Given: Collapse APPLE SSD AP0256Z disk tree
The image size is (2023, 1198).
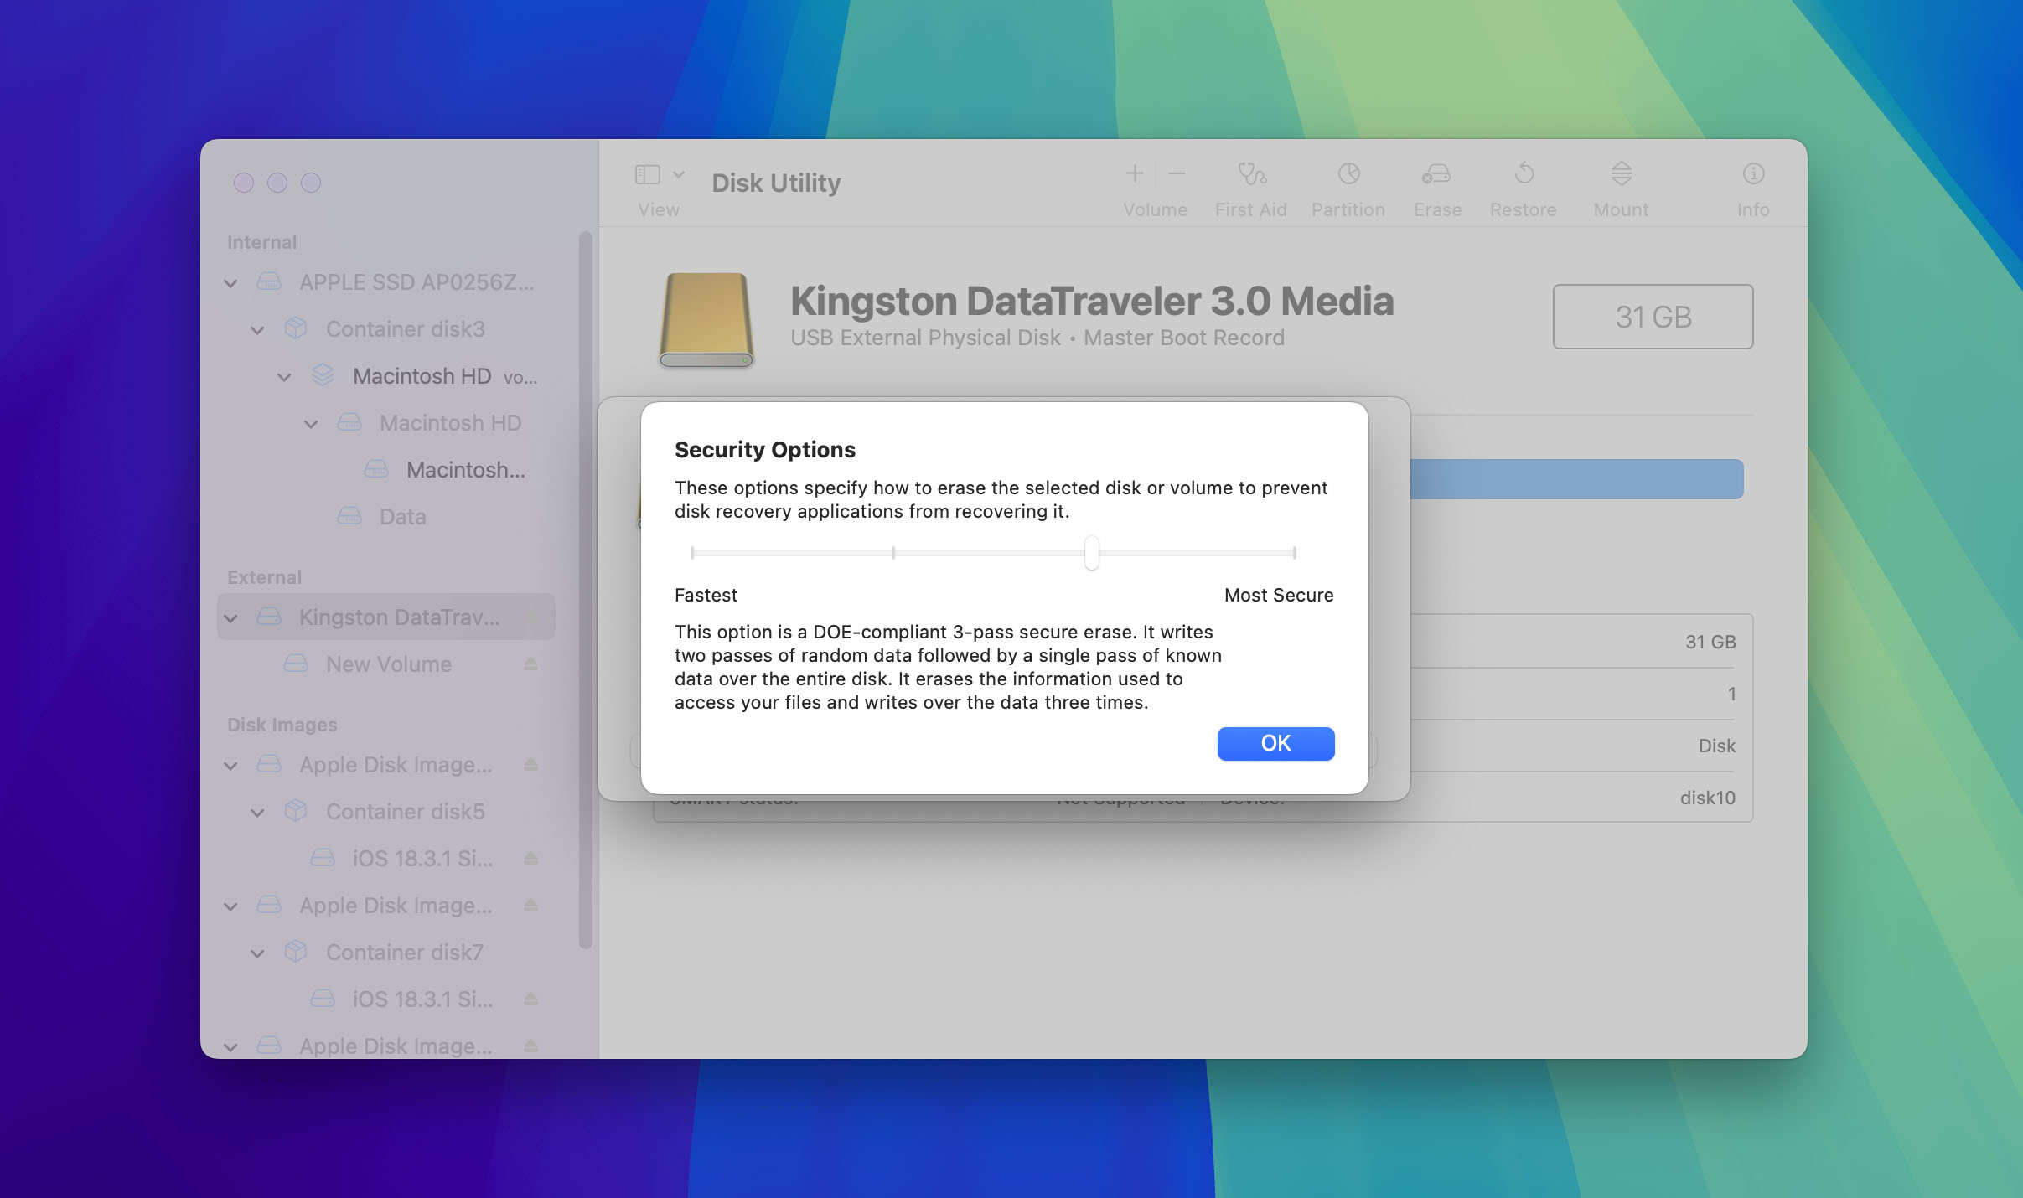Looking at the screenshot, I should pos(230,283).
